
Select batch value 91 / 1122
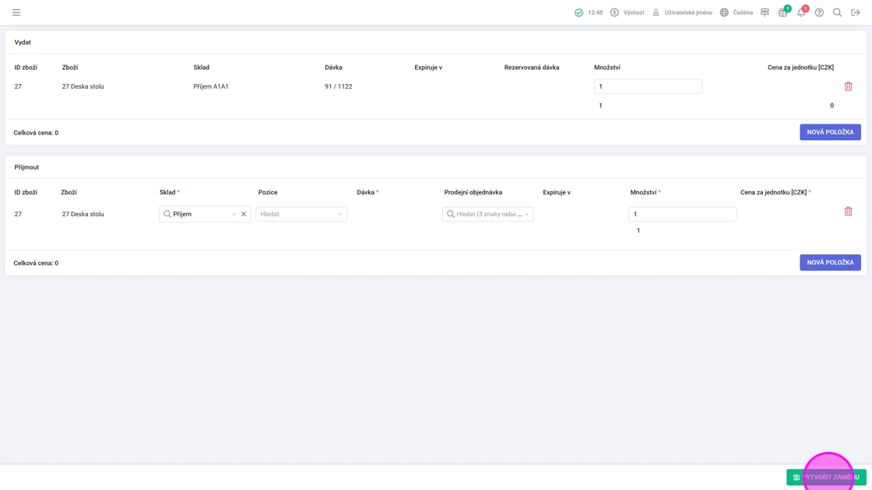(x=338, y=86)
